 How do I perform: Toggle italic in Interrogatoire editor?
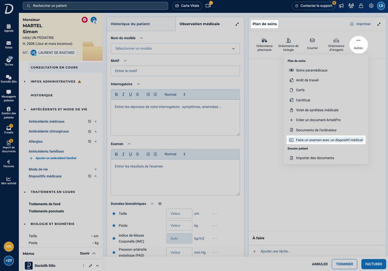123,95
